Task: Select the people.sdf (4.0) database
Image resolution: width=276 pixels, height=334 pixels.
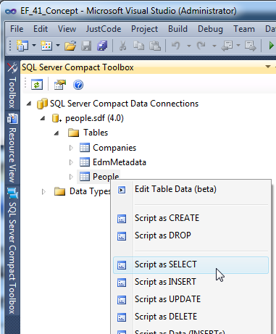Action: (x=94, y=118)
